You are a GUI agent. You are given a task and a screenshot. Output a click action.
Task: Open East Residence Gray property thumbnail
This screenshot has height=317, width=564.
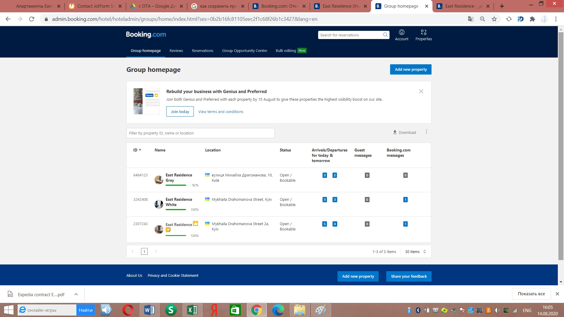tap(159, 180)
